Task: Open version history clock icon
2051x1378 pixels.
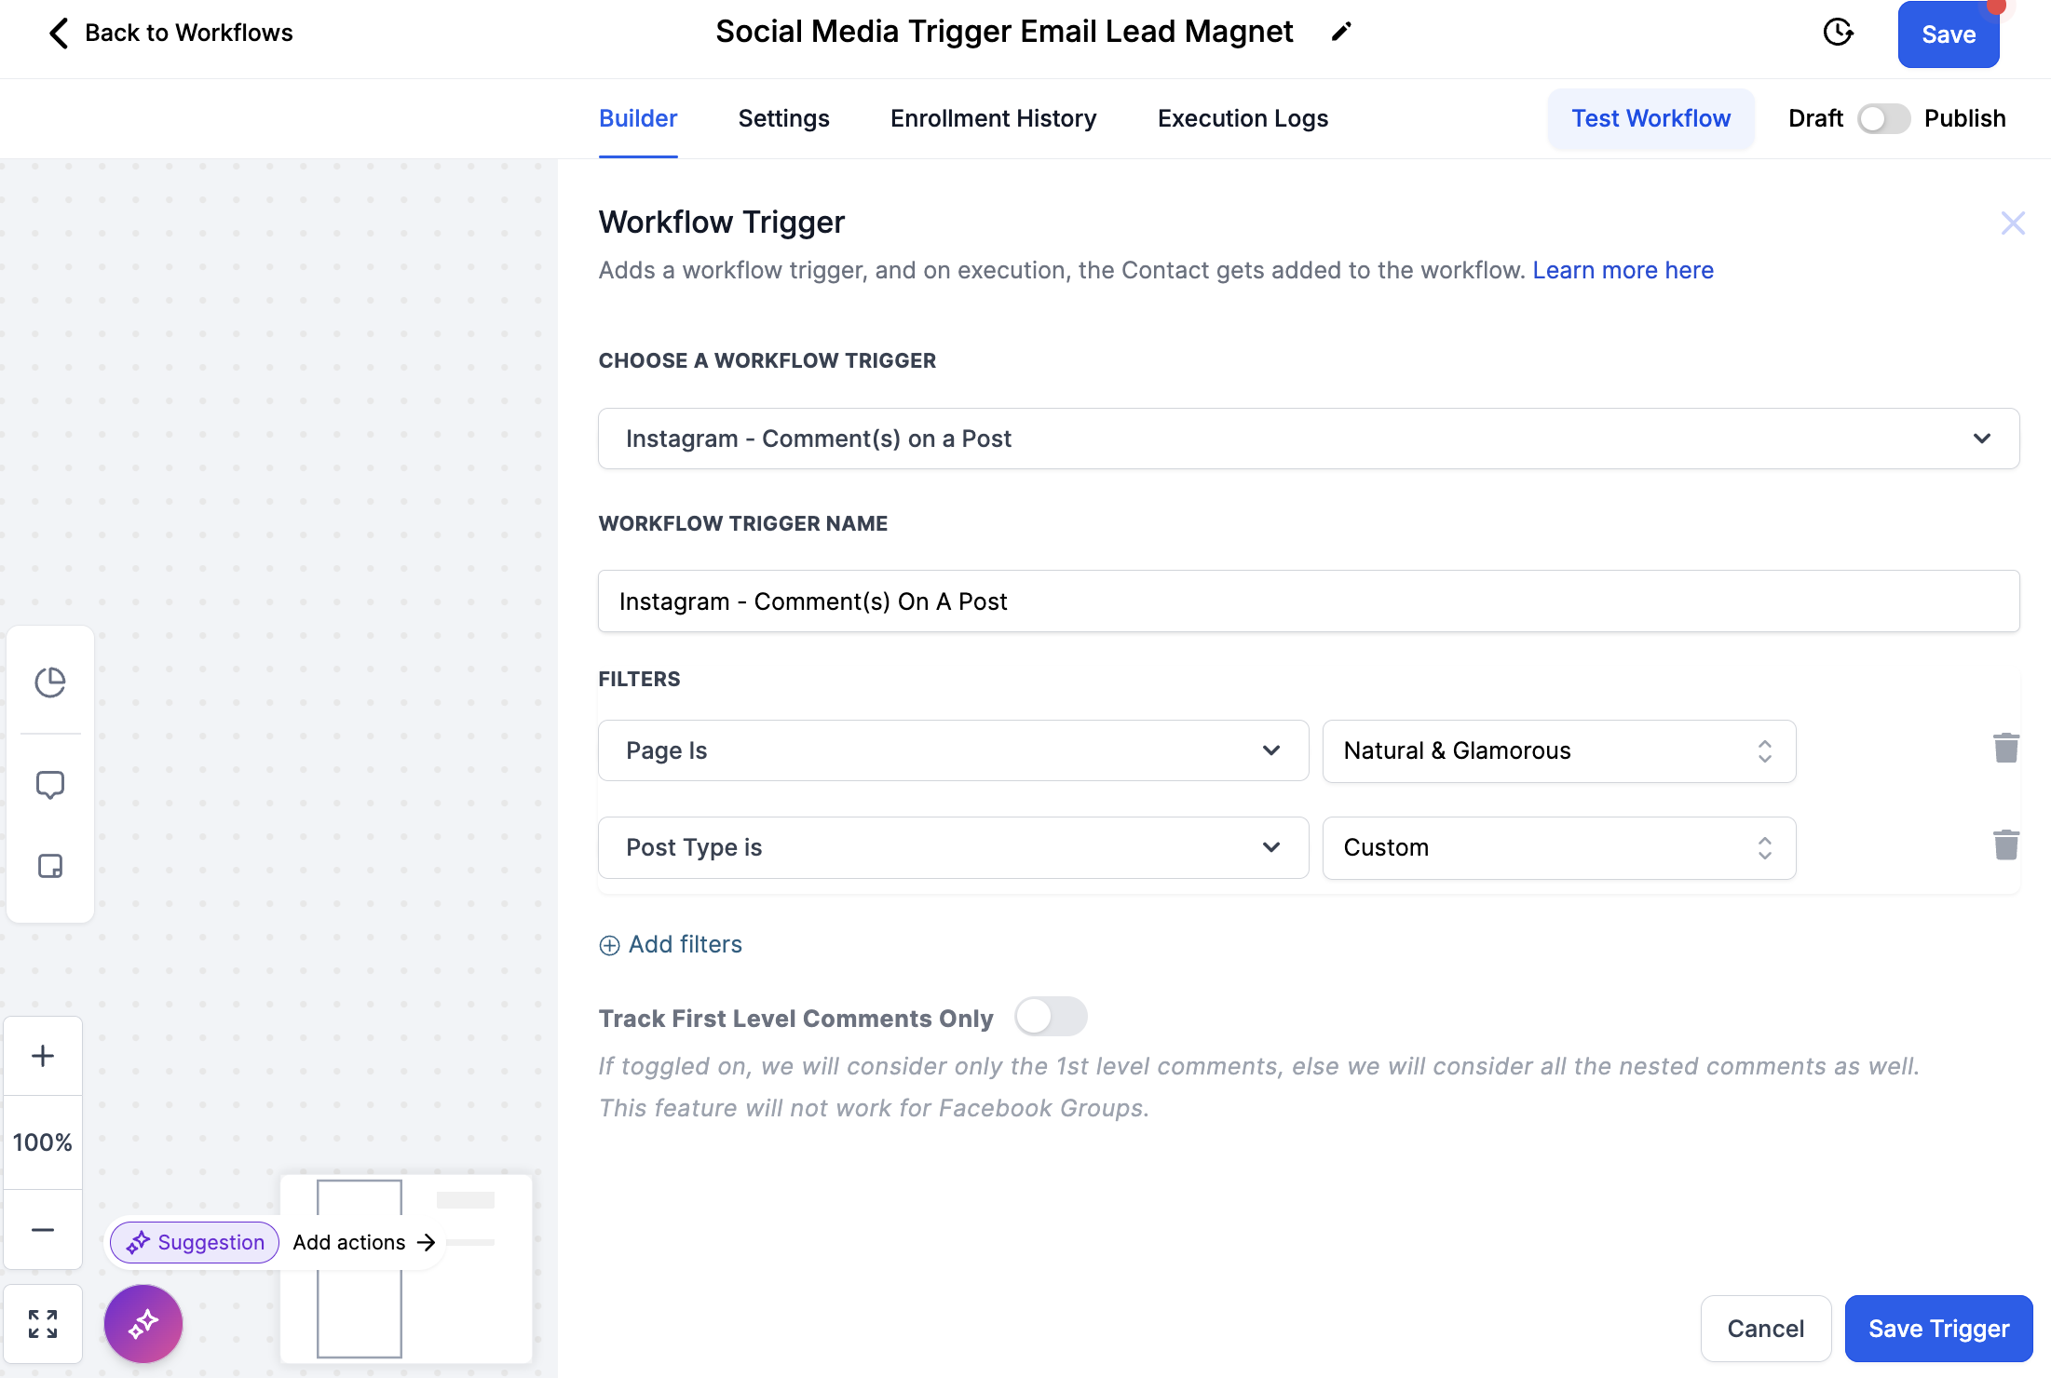Action: click(x=1837, y=33)
